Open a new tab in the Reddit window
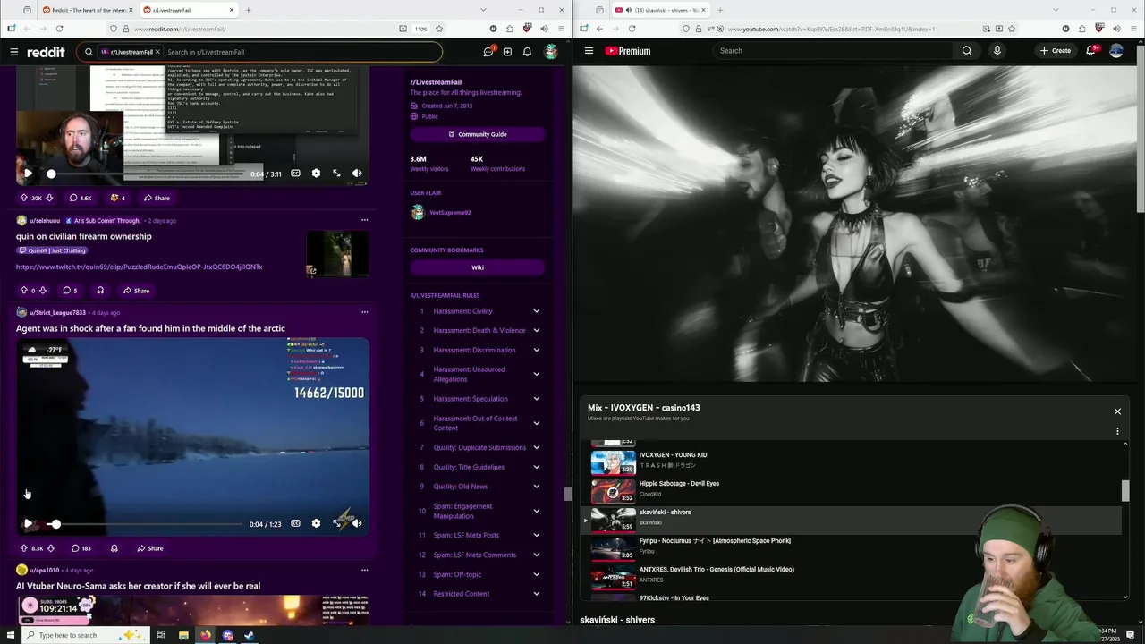This screenshot has height=644, width=1145. click(x=248, y=10)
